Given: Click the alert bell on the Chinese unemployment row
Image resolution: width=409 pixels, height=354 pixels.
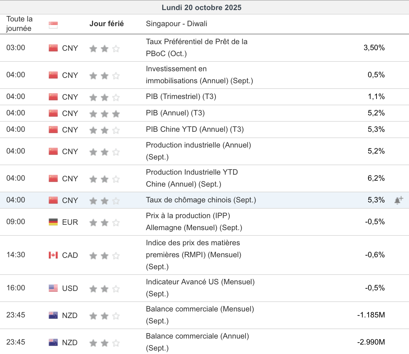Looking at the screenshot, I should tap(398, 200).
